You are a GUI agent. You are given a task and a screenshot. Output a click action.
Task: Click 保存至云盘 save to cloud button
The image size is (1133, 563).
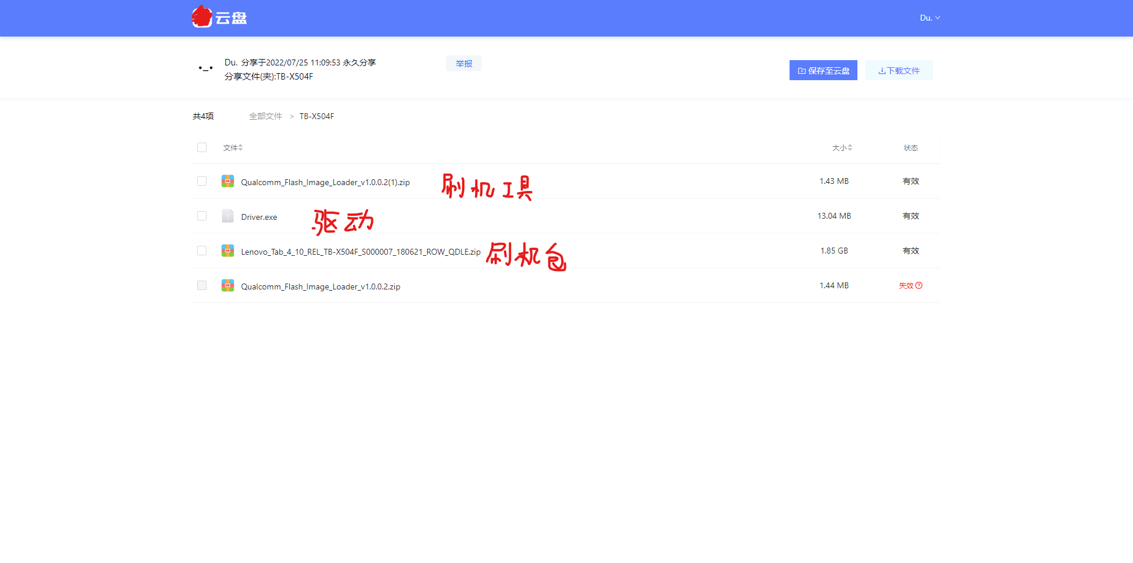[x=823, y=70]
